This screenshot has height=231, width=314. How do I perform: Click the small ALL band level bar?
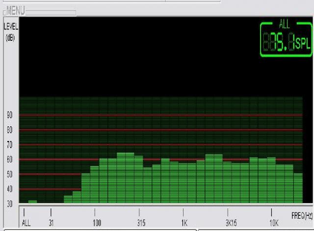click(x=32, y=202)
